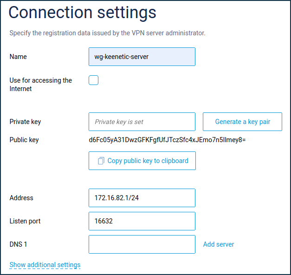Click Copy public key to clipboard button
Viewport: 291px width, 275px height.
142,161
